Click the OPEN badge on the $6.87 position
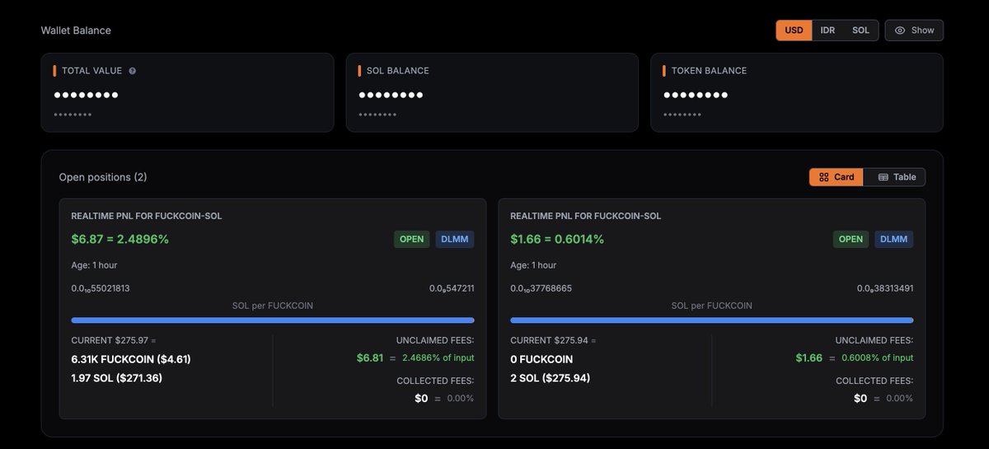Screen dimensions: 989x449 (x=412, y=239)
